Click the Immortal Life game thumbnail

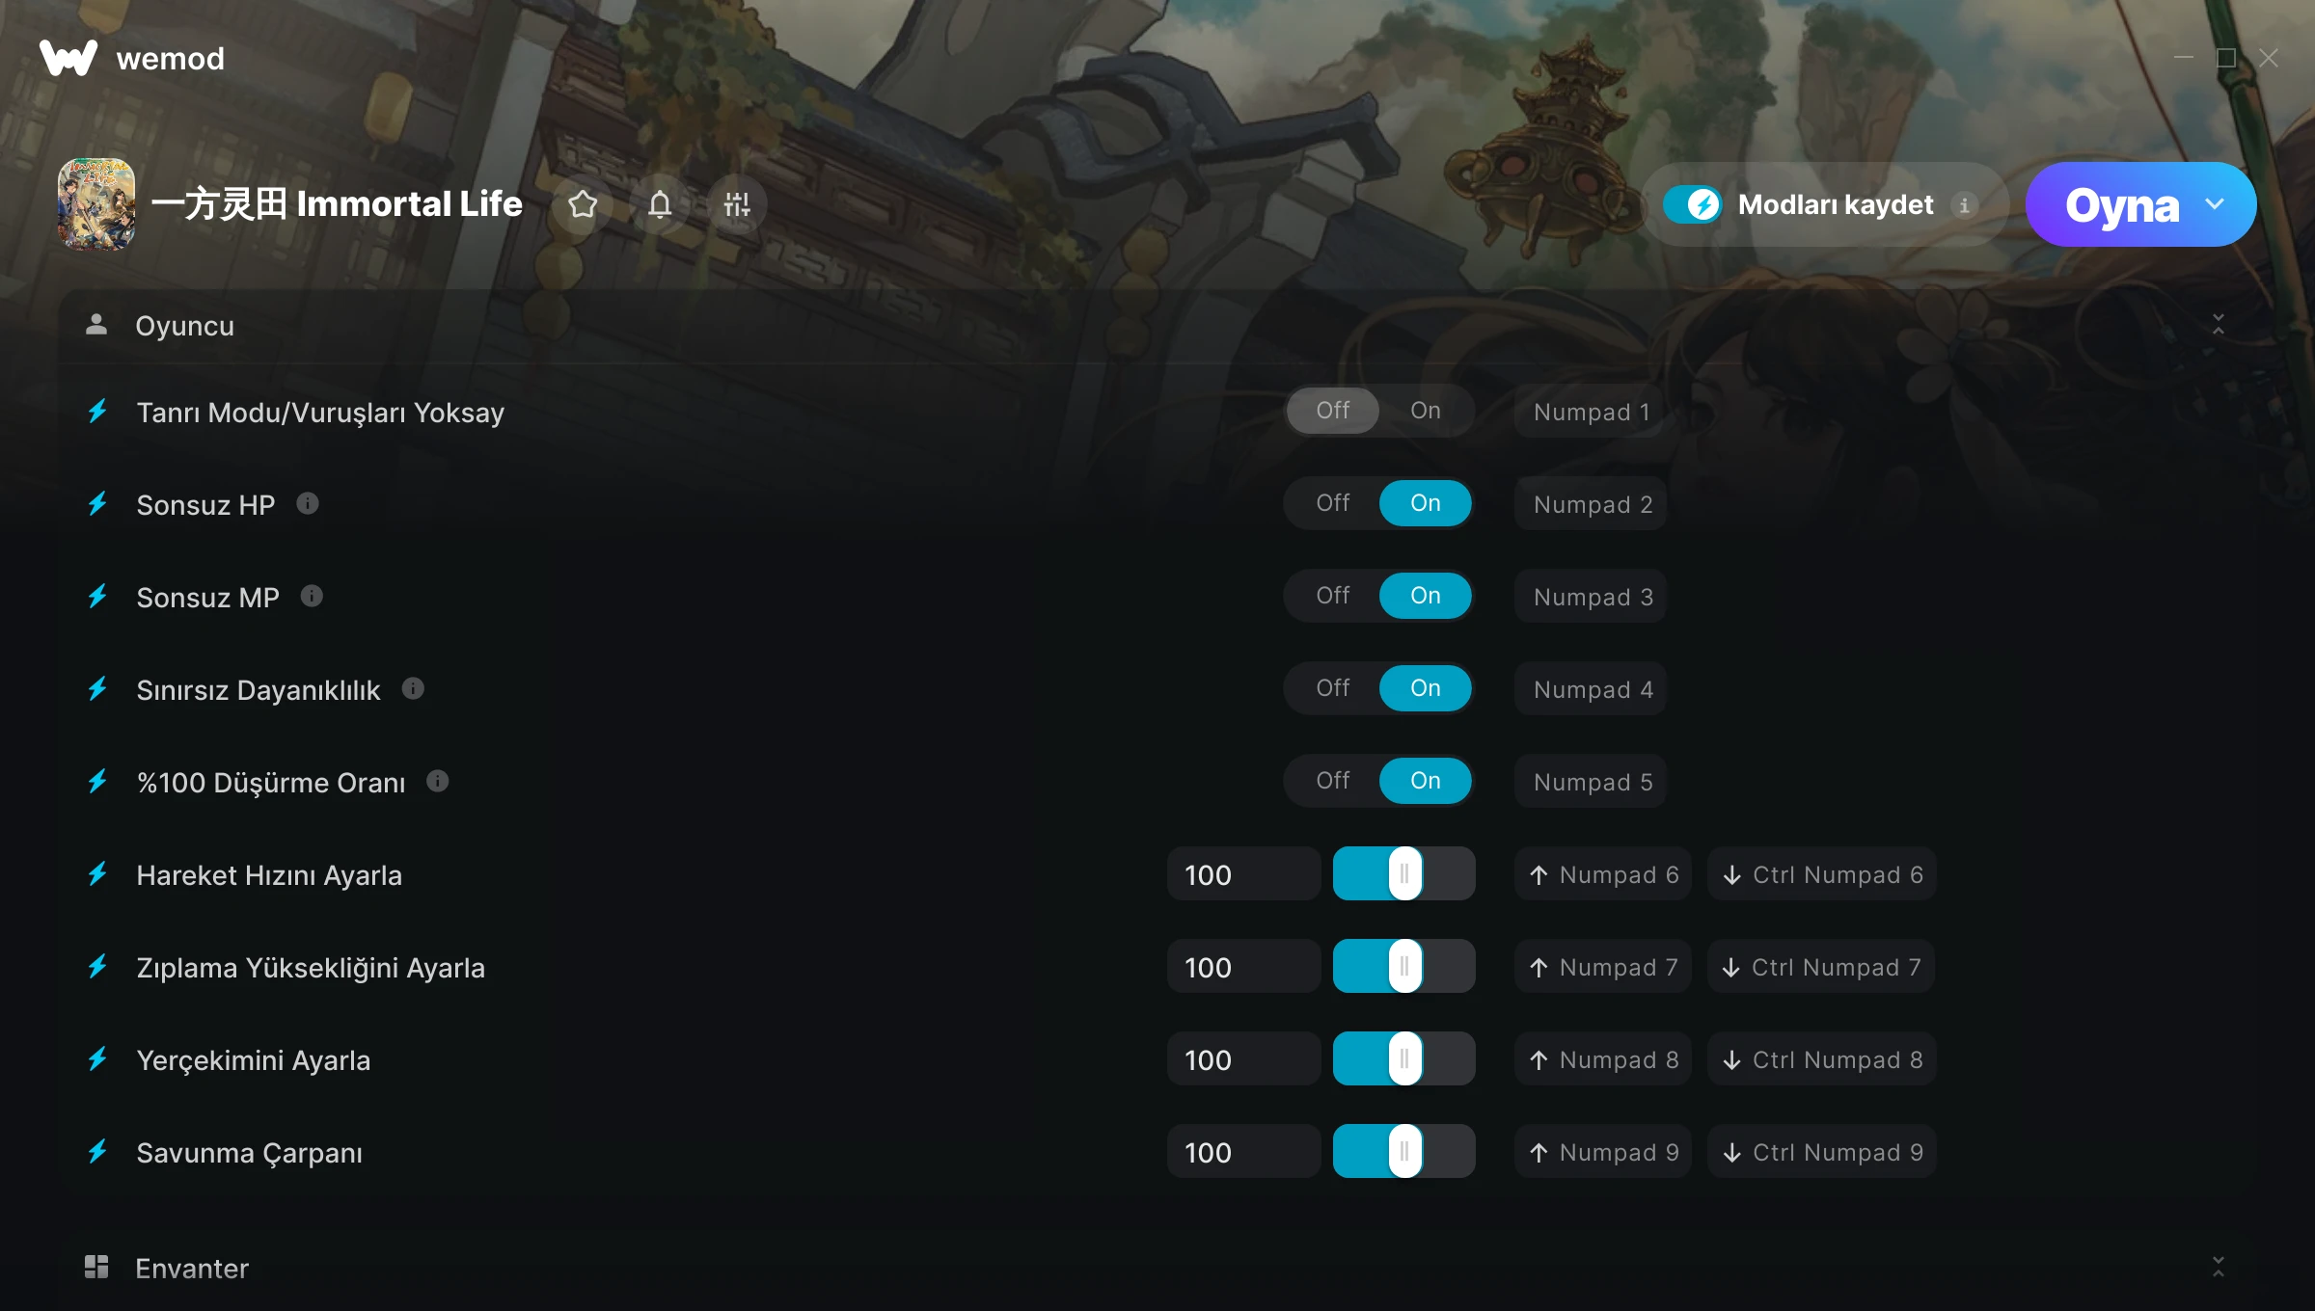click(95, 204)
